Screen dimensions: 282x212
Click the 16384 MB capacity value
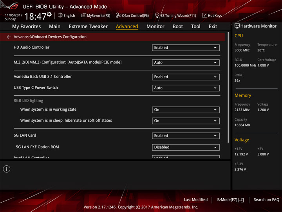click(x=242, y=125)
